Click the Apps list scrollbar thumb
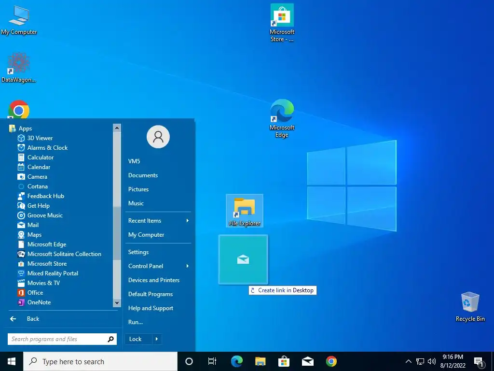Image resolution: width=494 pixels, height=371 pixels. (117, 233)
